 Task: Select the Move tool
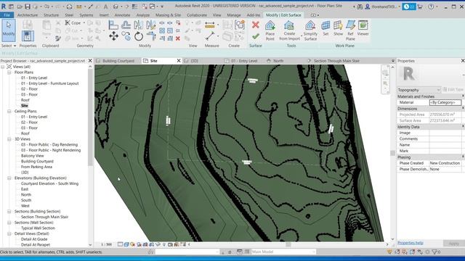click(113, 36)
